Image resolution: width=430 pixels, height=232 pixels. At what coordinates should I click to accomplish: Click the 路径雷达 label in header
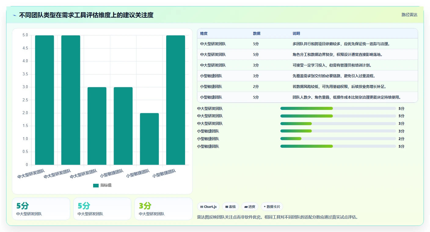click(x=409, y=15)
